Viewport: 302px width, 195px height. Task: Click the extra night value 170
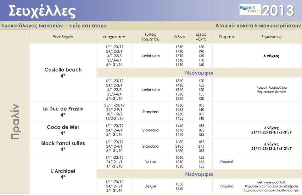coord(201,60)
